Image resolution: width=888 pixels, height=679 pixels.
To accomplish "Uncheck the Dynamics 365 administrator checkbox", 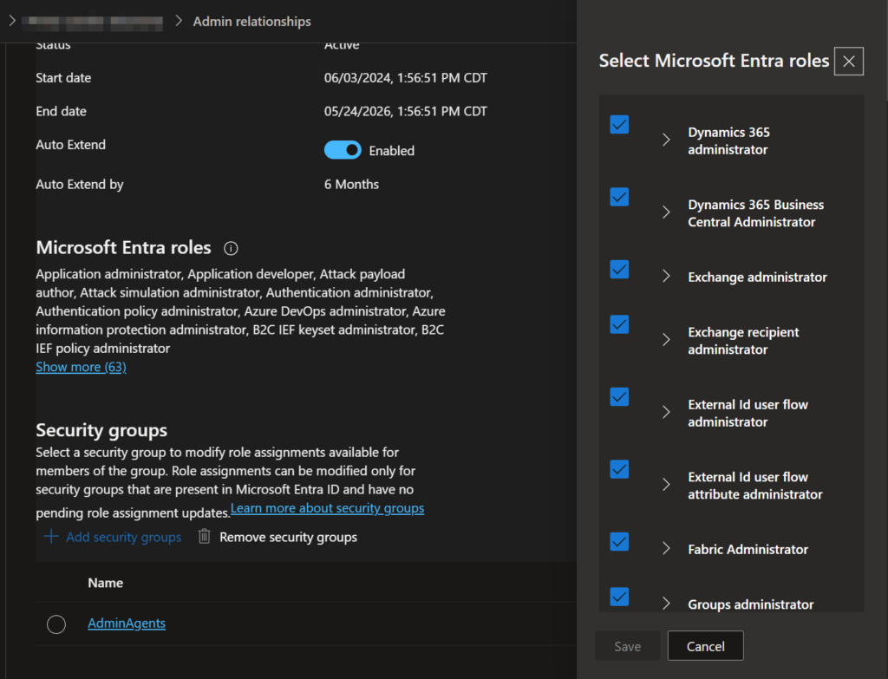I will tap(619, 125).
